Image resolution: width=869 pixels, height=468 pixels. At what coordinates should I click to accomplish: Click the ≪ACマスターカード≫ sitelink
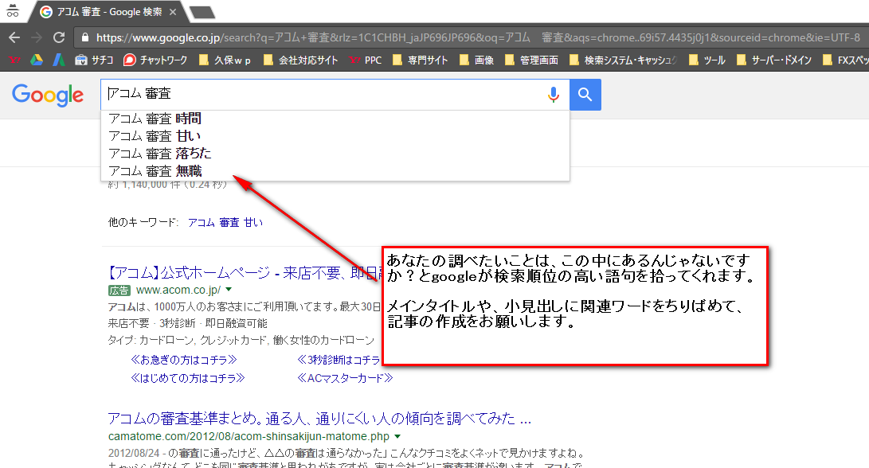345,378
